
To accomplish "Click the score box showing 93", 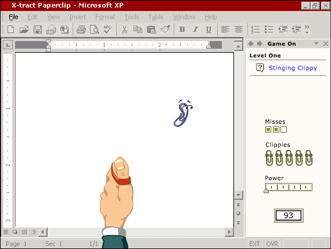I will coord(289,215).
